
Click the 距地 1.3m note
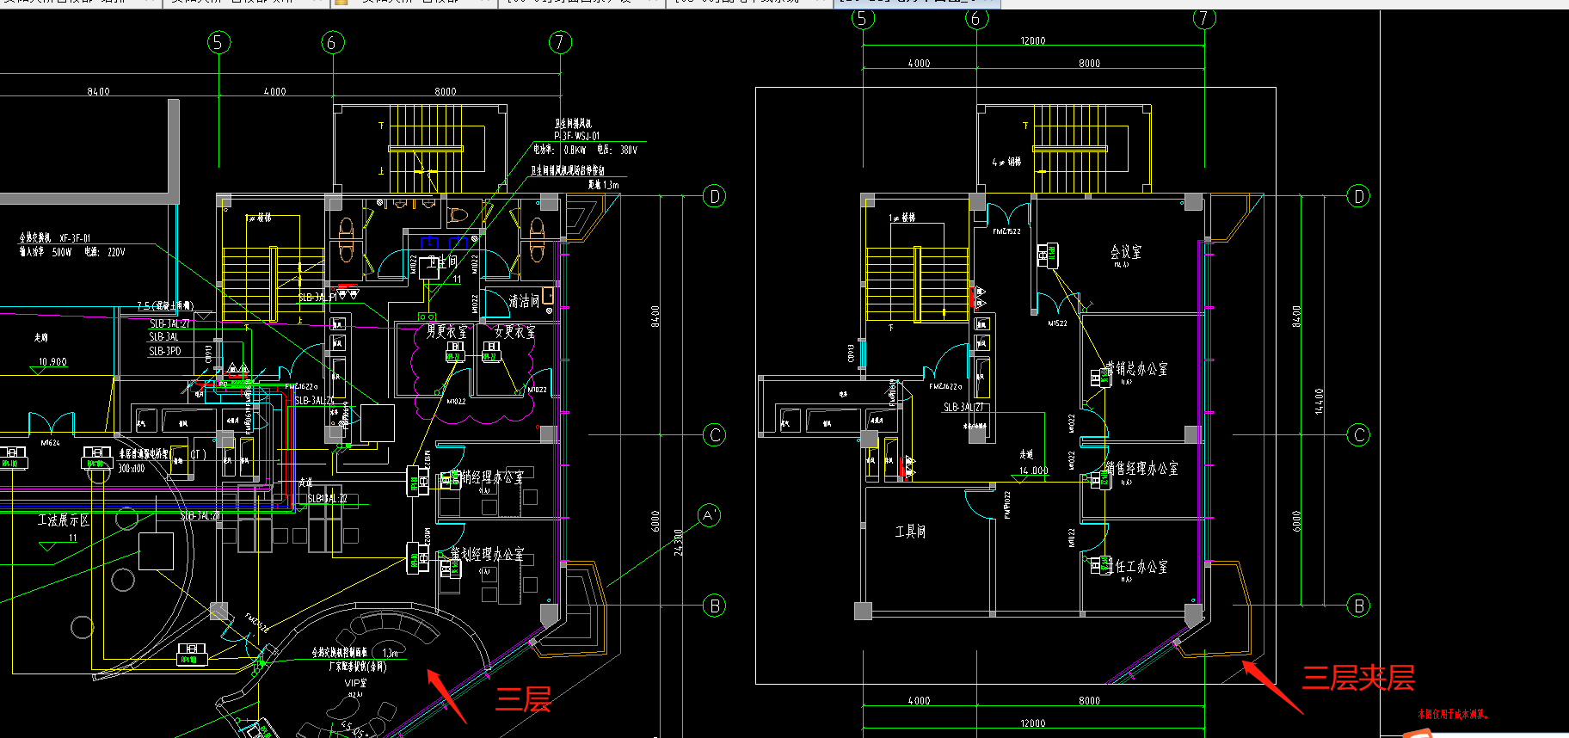[x=603, y=184]
